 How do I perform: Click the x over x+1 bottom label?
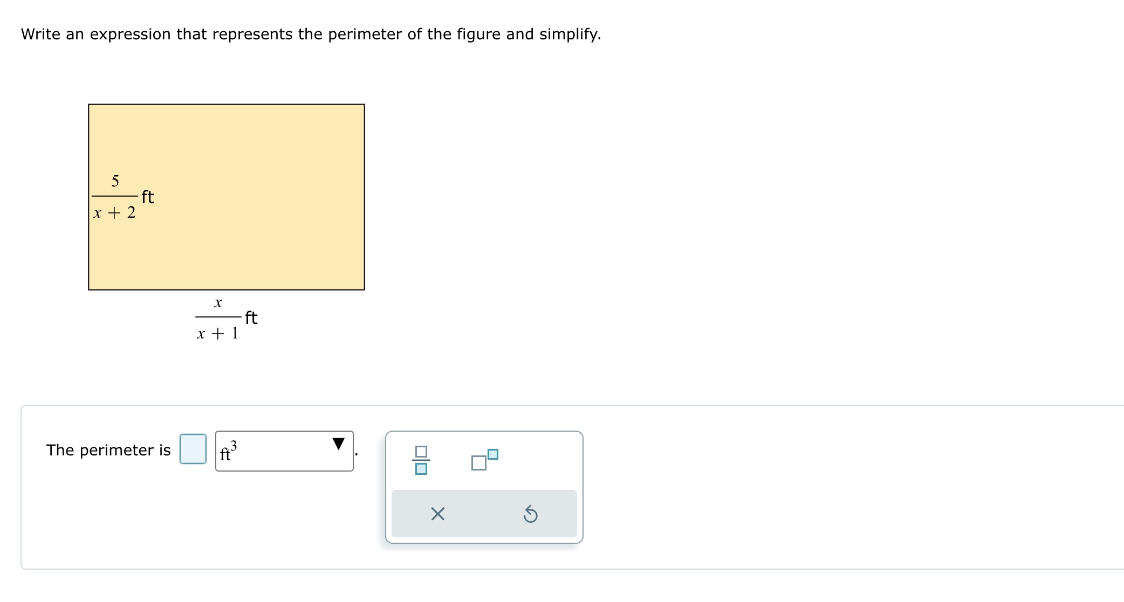[x=224, y=318]
